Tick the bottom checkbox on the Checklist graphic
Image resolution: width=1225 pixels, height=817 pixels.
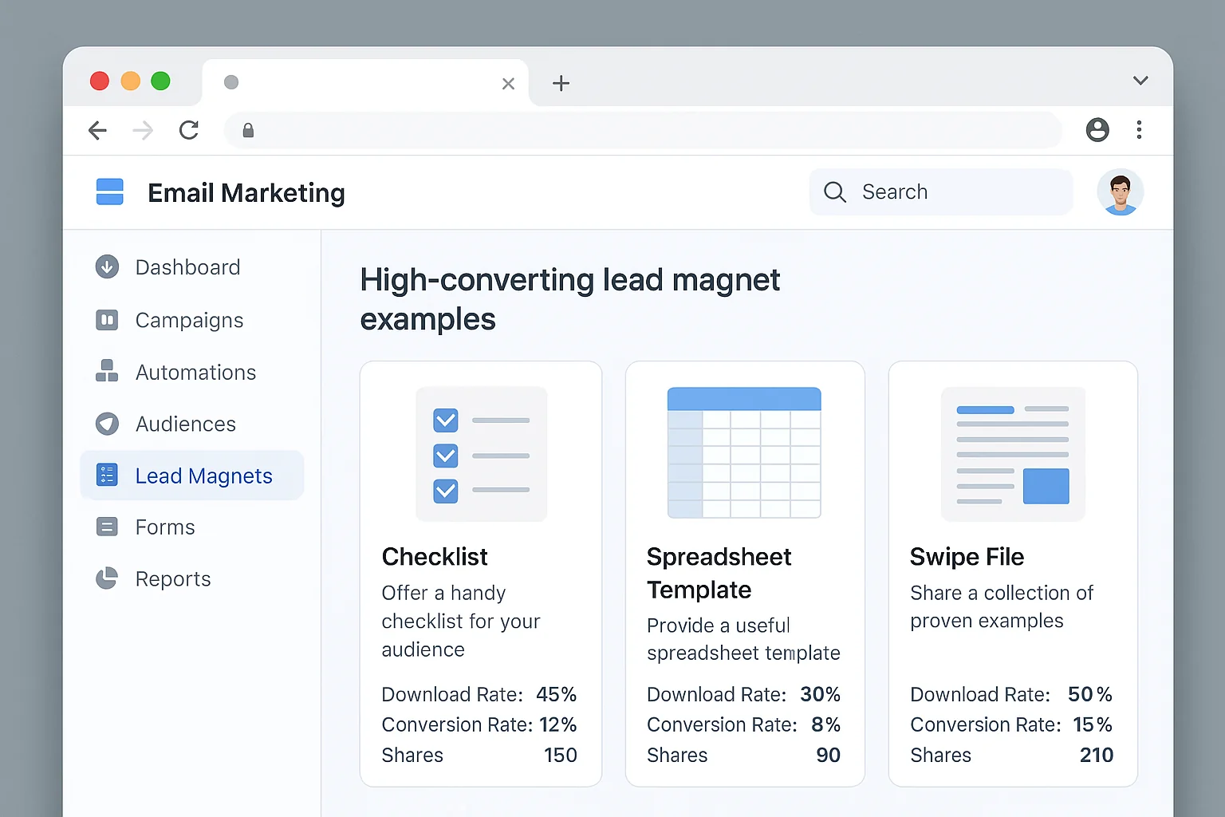(x=445, y=491)
